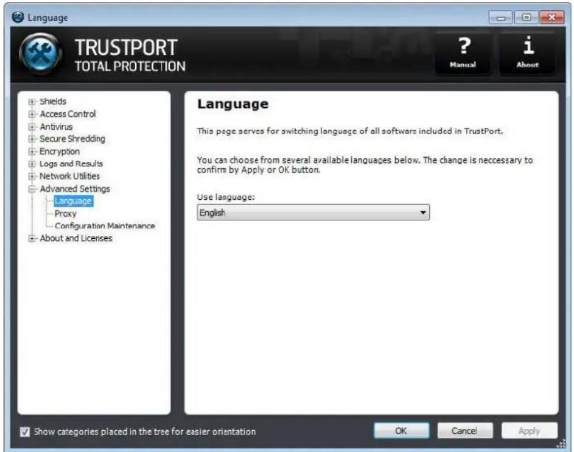Expand the About and Licenses node
The image size is (574, 452).
tap(32, 238)
